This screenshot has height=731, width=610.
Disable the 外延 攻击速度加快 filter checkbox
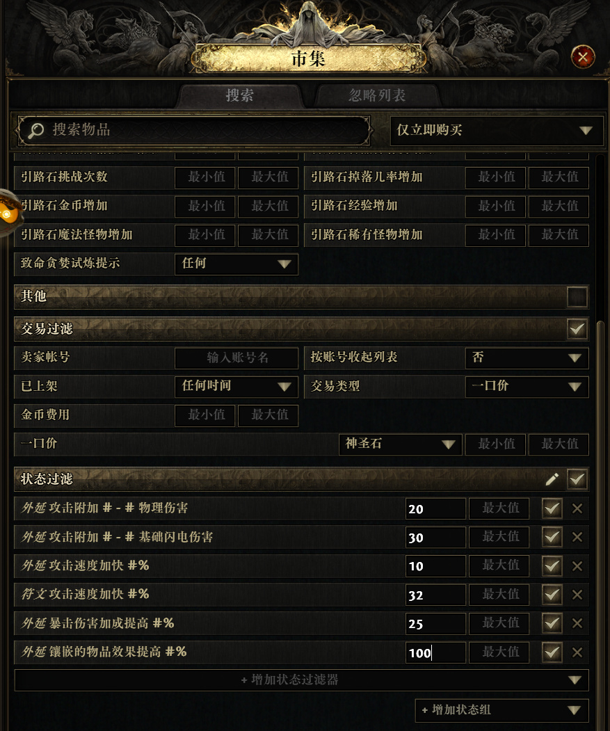pos(552,566)
